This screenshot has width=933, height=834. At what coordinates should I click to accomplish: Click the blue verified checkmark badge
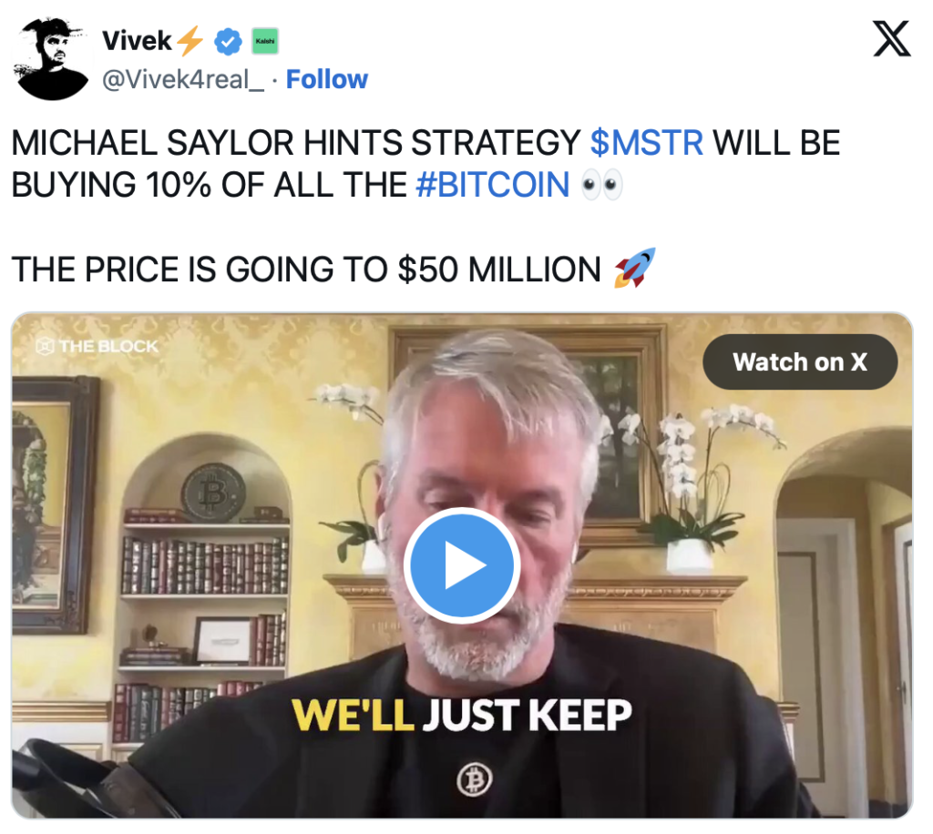pyautogui.click(x=228, y=42)
